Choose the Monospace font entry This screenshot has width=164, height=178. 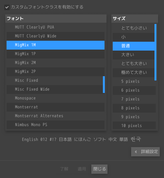[x=56, y=98]
